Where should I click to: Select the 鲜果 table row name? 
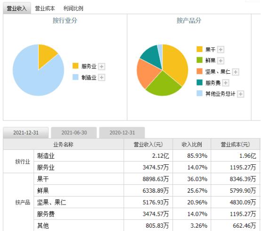click(43, 190)
